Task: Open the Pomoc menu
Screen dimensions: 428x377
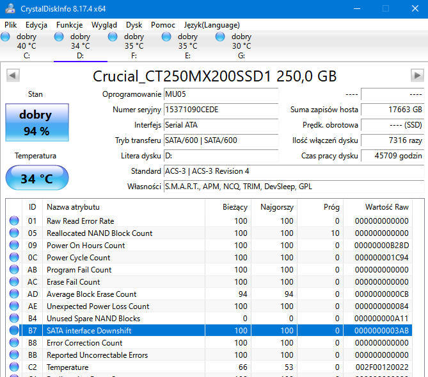Action: click(163, 25)
